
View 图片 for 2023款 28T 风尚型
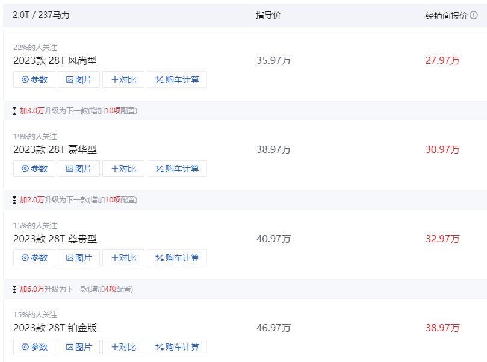click(79, 80)
